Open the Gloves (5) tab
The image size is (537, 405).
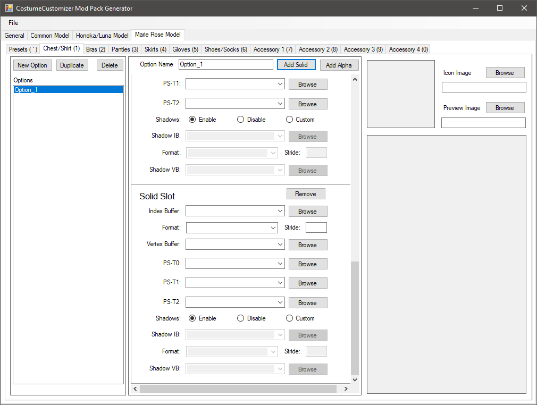[x=185, y=49]
